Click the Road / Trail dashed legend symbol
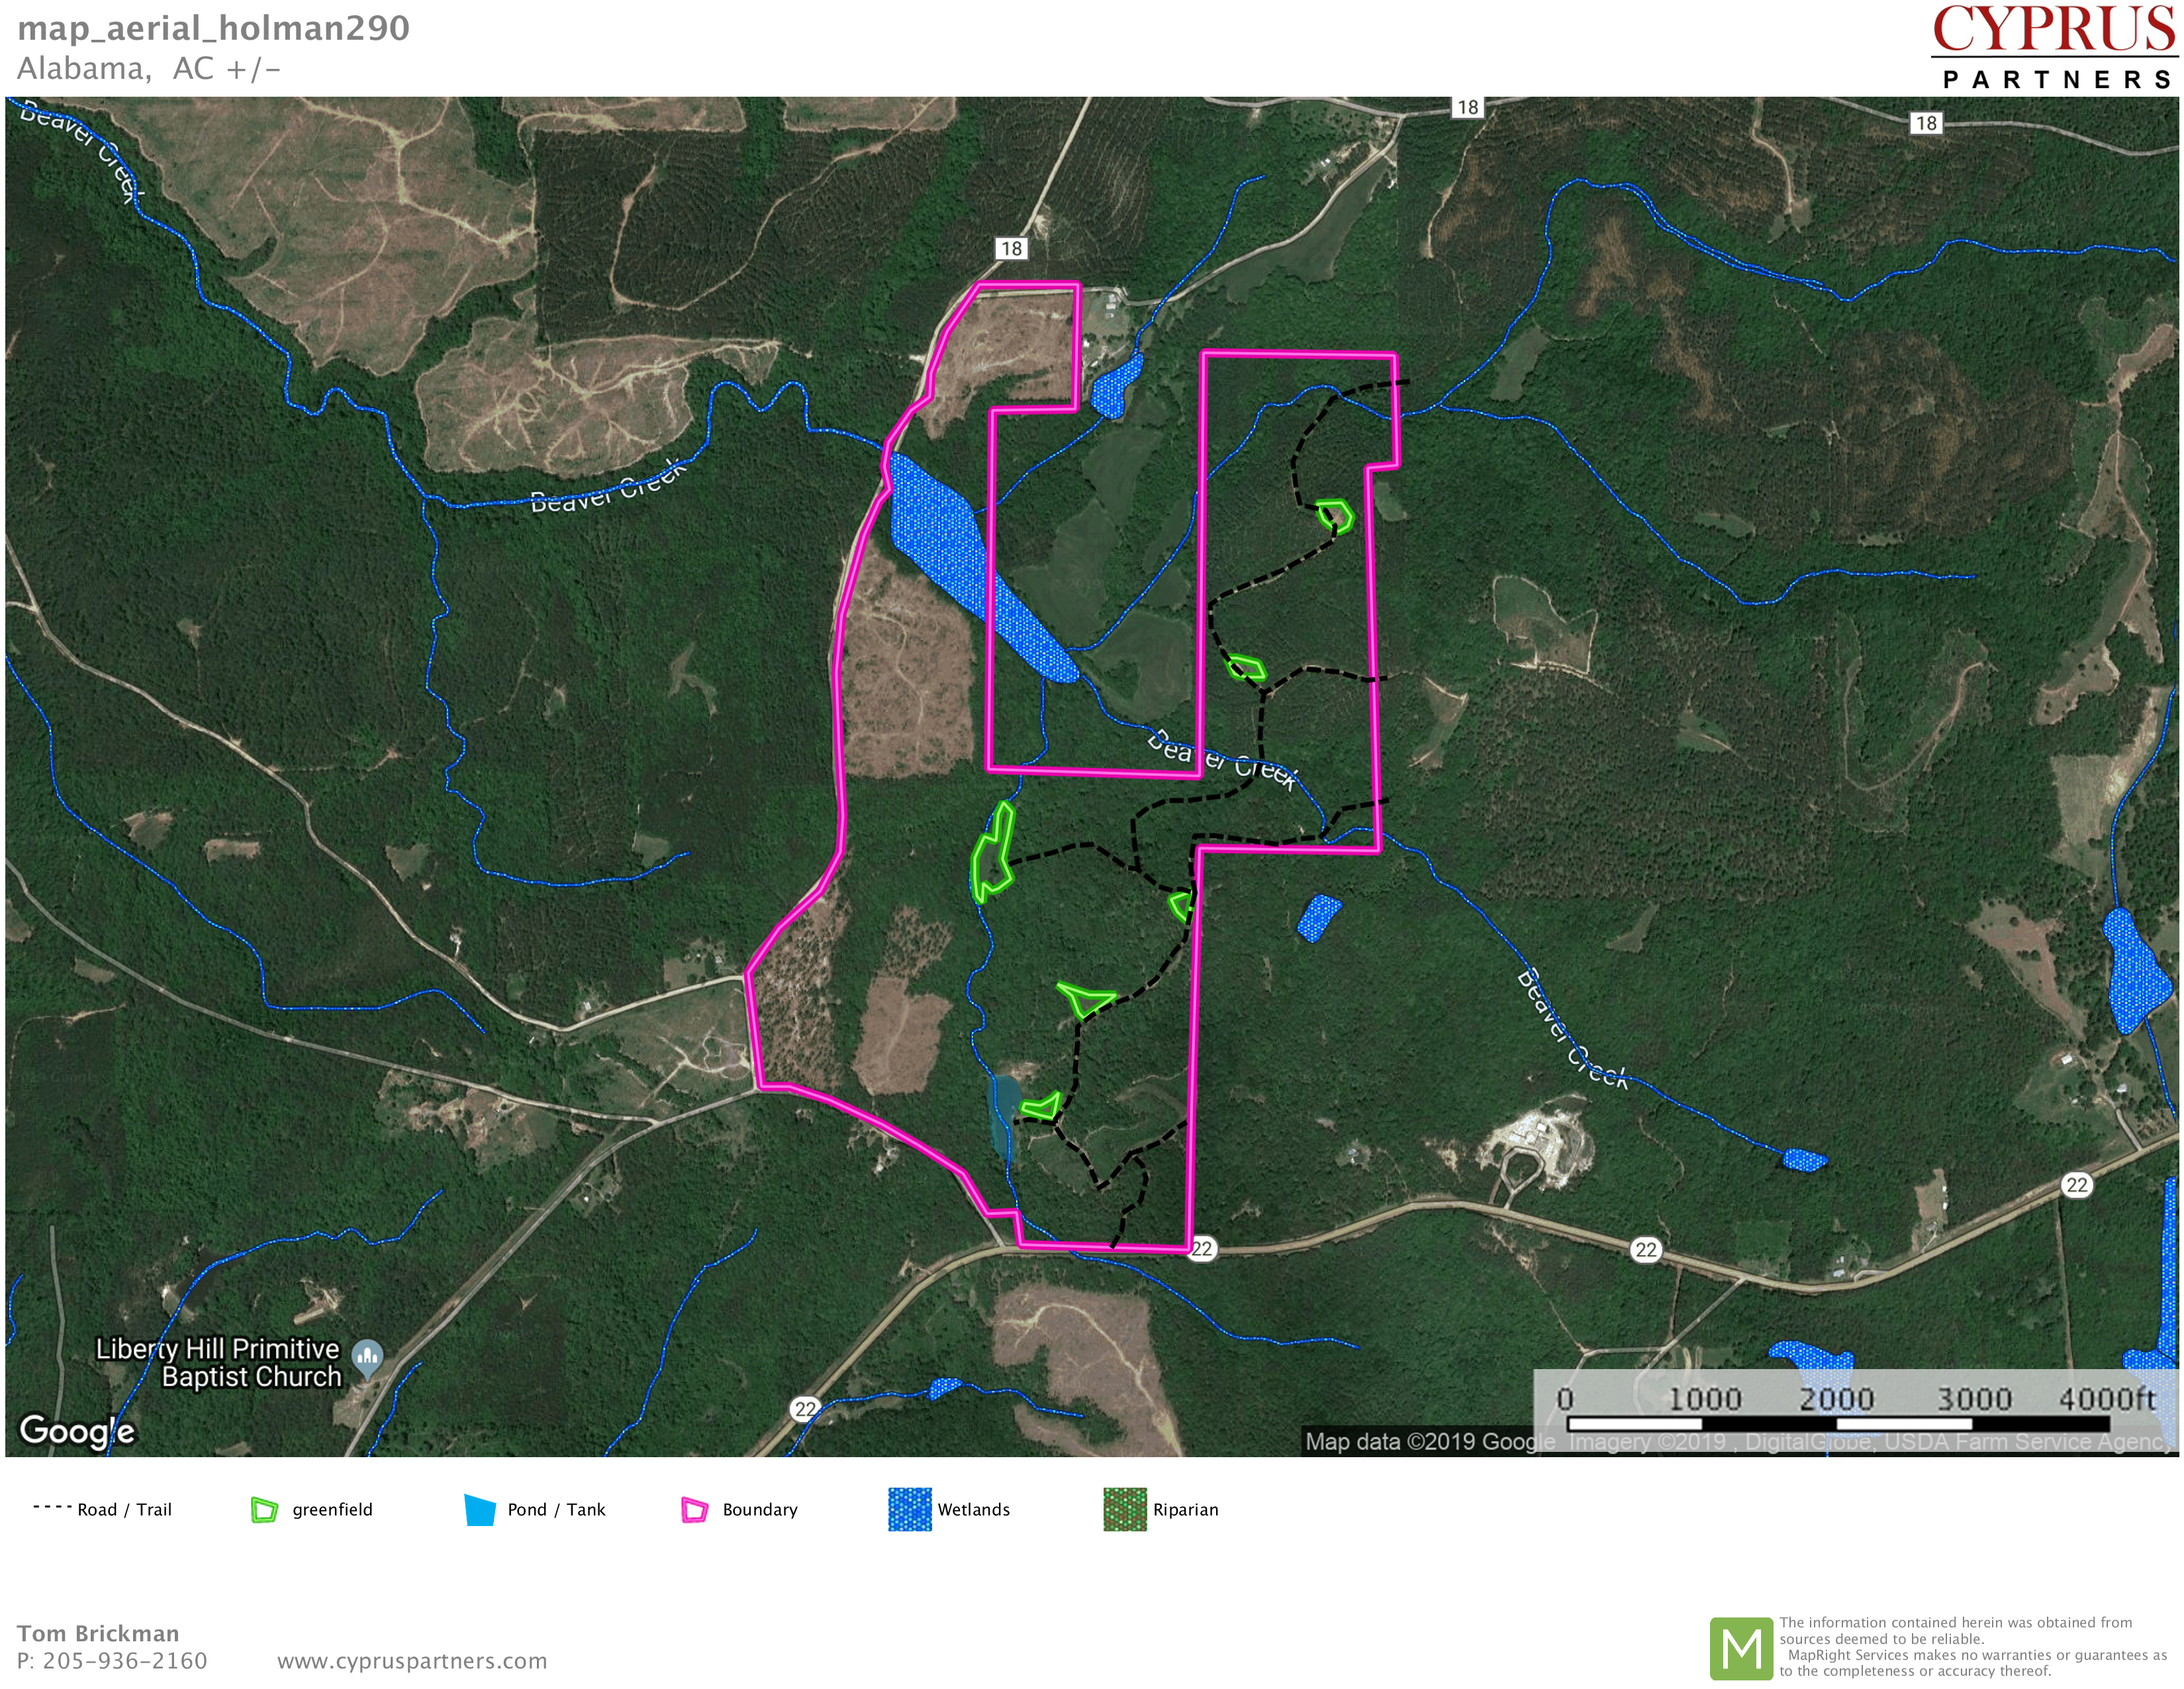Screen dimensions: 2184x1689 coord(52,1507)
